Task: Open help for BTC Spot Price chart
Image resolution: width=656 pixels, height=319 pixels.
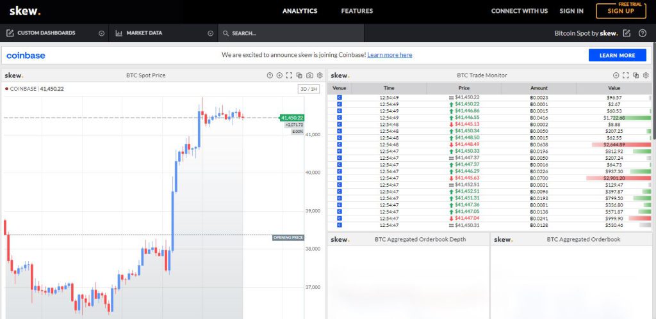Action: [x=270, y=75]
